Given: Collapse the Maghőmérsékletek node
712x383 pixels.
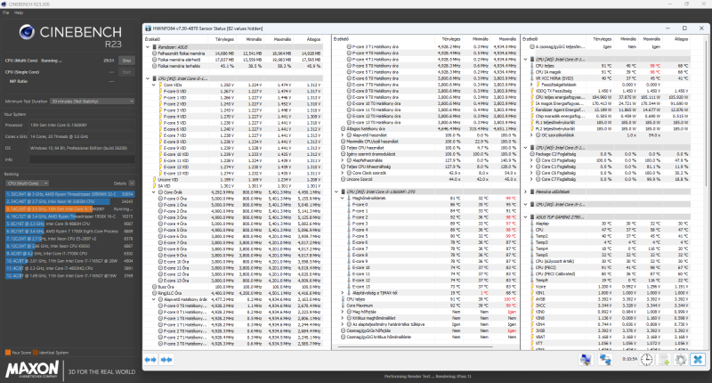Looking at the screenshot, I should (343, 198).
